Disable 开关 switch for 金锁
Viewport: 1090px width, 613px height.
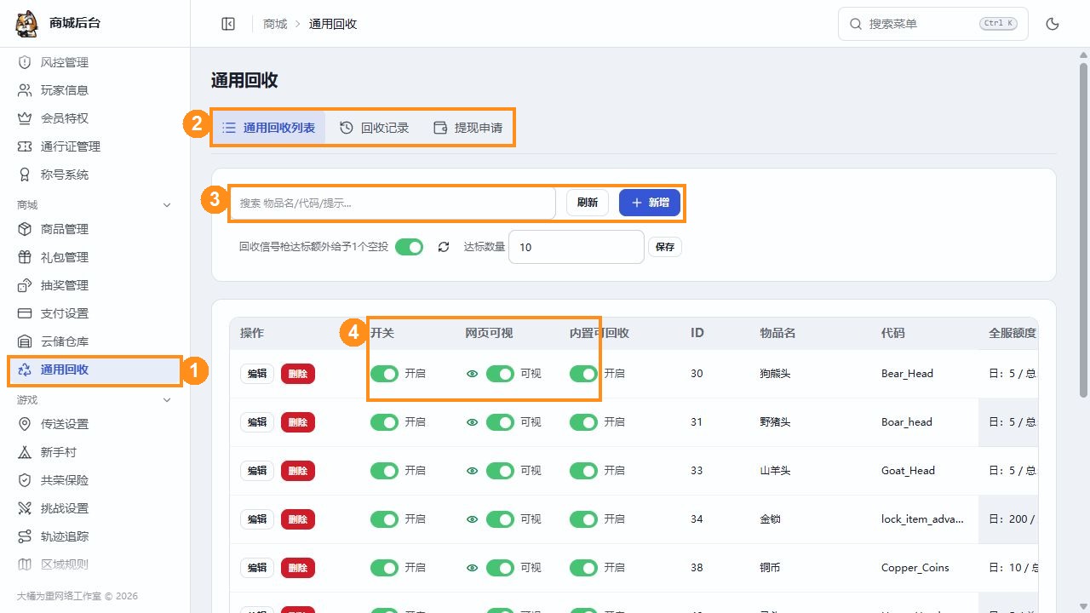[x=384, y=519]
